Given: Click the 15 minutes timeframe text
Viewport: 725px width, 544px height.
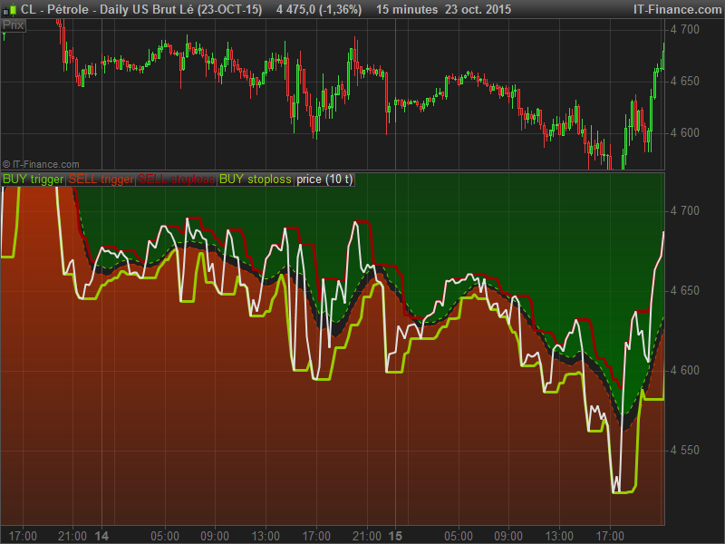Looking at the screenshot, I should [407, 9].
